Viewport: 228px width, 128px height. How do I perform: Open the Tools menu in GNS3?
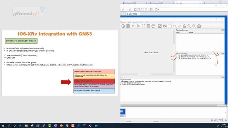pyautogui.click(x=142, y=22)
